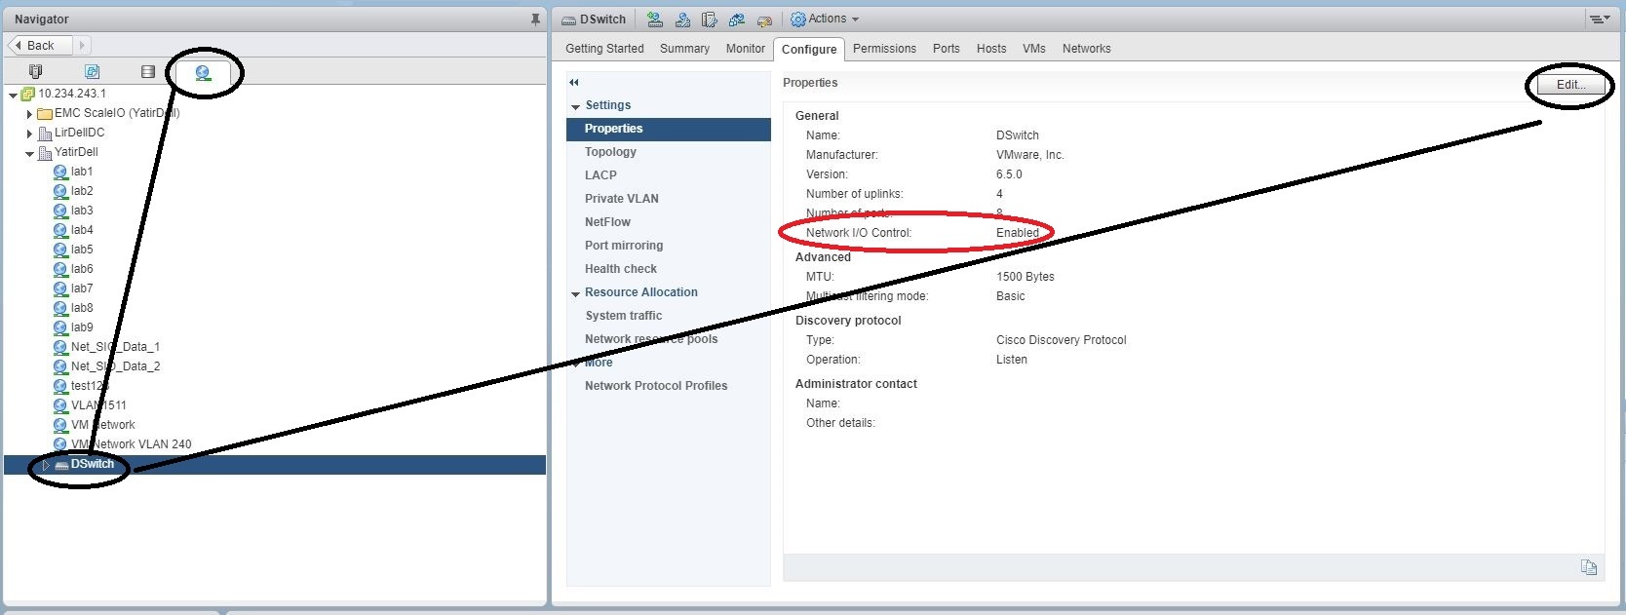Open the Hosts and Clusters navigator view
This screenshot has height=615, width=1626.
point(36,71)
